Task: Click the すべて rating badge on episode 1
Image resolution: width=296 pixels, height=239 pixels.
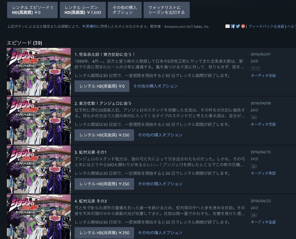Action: pos(256,68)
